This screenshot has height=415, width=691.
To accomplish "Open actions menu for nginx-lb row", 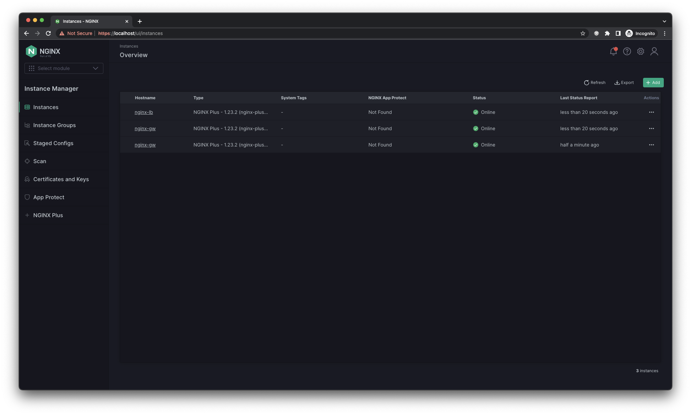I will [x=651, y=112].
